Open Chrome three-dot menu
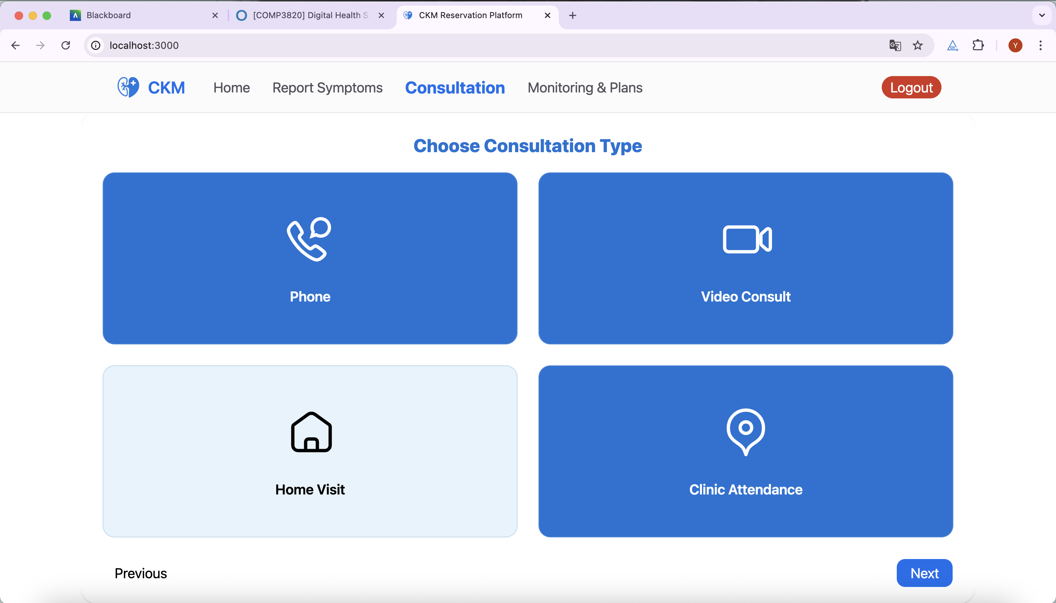Image resolution: width=1056 pixels, height=603 pixels. tap(1040, 45)
